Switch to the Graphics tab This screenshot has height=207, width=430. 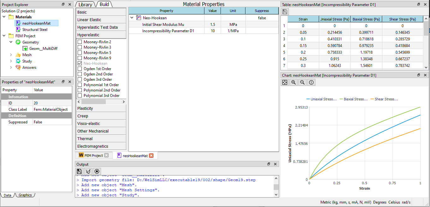point(25,195)
